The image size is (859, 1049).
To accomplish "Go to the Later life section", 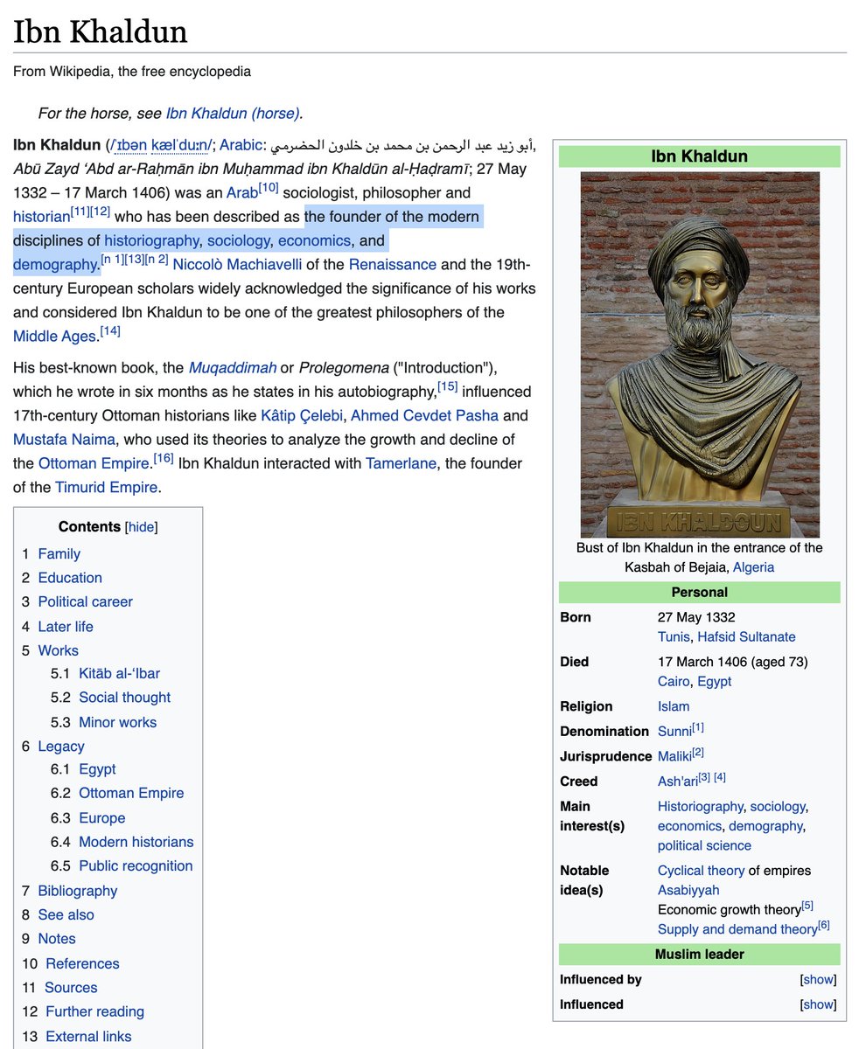I will coord(66,627).
